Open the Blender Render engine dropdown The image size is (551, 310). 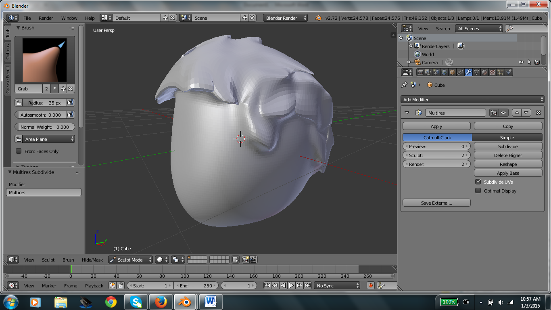[x=285, y=18]
